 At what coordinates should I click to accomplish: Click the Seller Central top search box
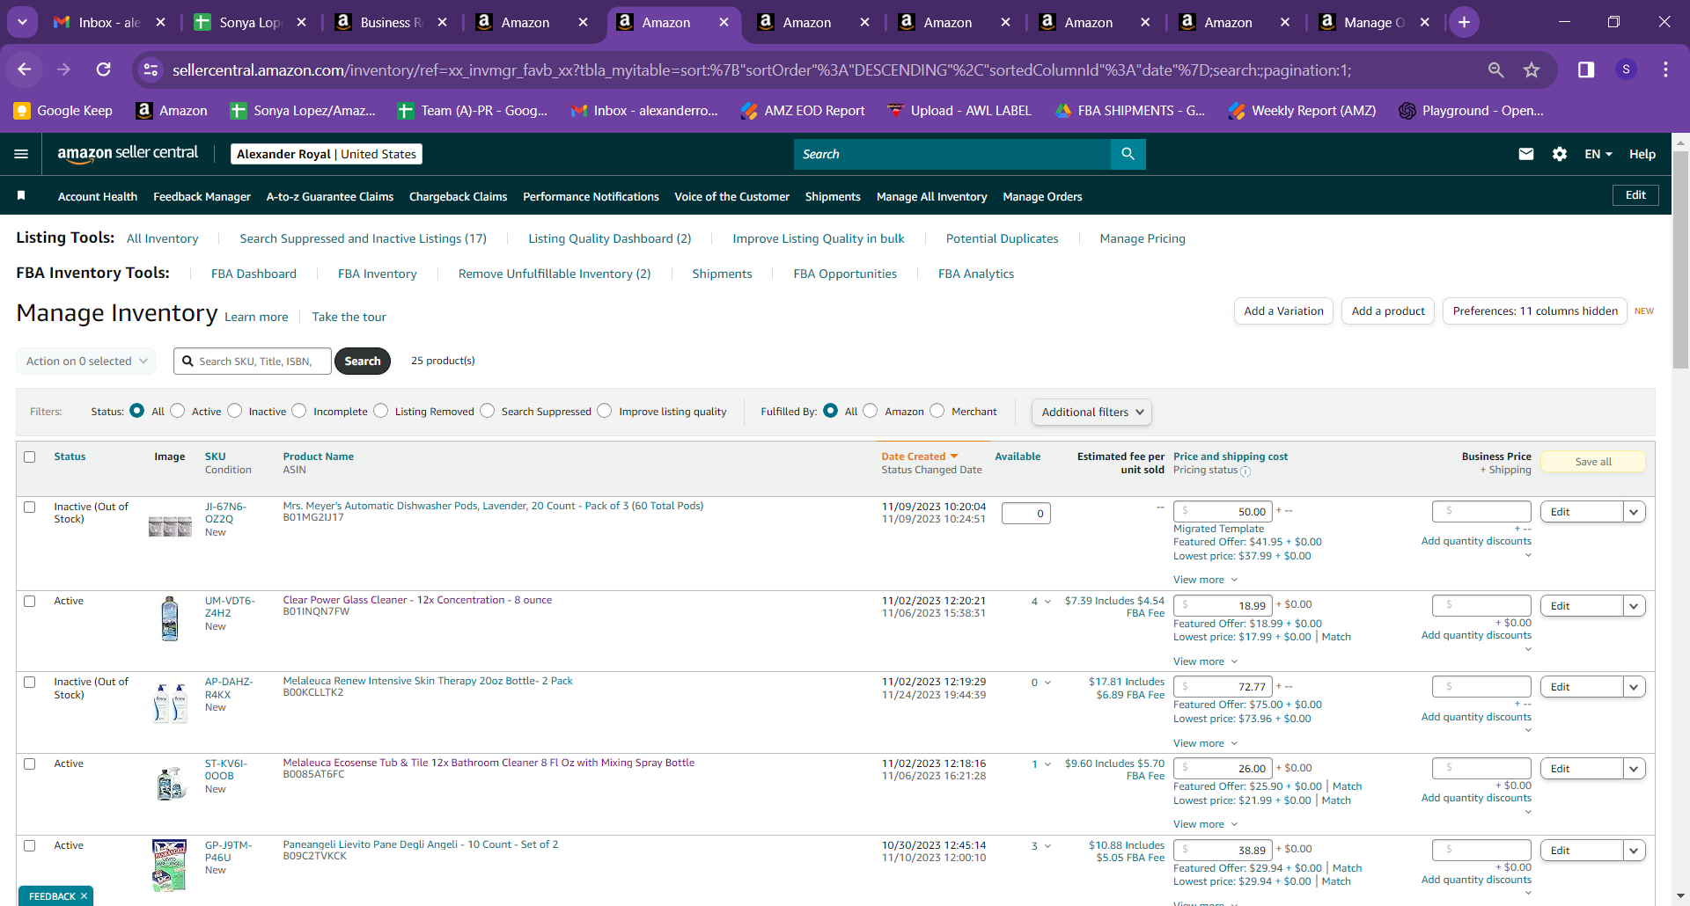[x=952, y=154]
